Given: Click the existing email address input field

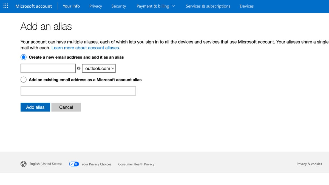Looking at the screenshot, I should (78, 91).
